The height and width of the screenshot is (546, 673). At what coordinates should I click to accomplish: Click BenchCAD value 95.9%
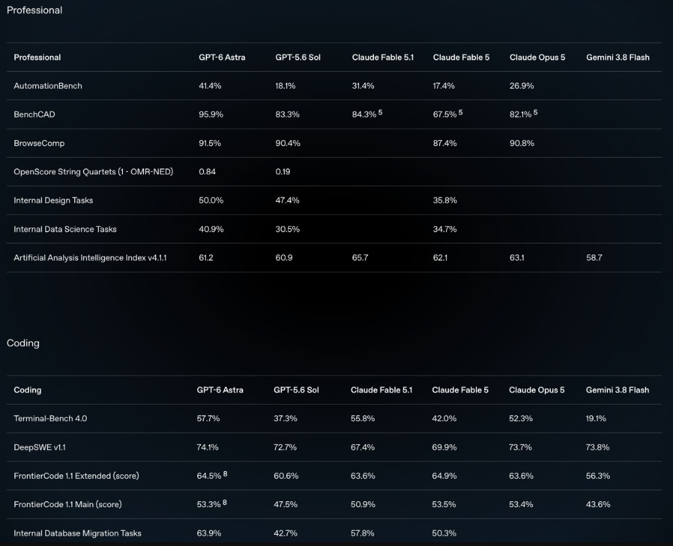[x=211, y=114]
